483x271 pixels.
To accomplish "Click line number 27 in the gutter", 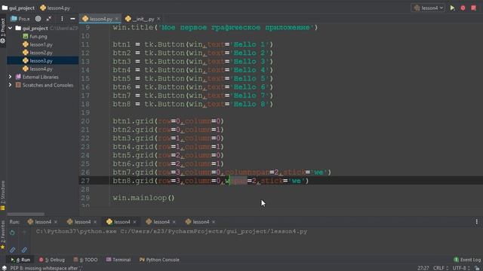I will [85, 181].
